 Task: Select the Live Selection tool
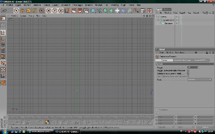coord(16,10)
